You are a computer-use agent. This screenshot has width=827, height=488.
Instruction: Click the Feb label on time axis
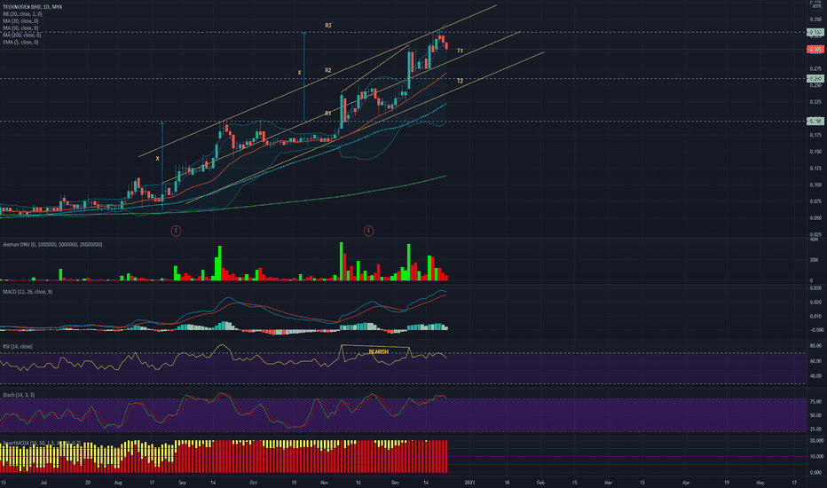click(x=540, y=482)
